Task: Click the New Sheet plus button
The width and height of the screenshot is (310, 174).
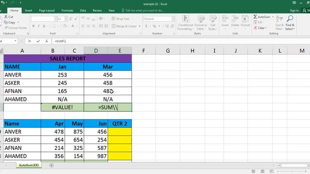Action: (51, 165)
